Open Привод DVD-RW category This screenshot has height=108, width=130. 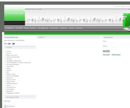pyautogui.click(x=11, y=80)
